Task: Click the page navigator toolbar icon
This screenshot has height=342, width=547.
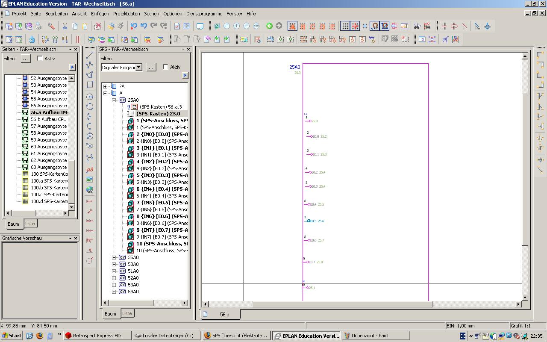Action: click(9, 39)
